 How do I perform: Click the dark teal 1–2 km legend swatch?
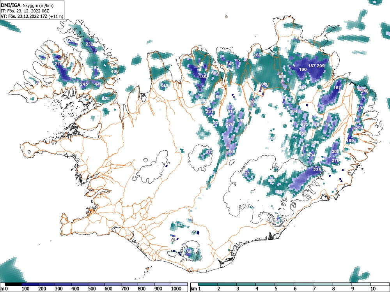208,284
